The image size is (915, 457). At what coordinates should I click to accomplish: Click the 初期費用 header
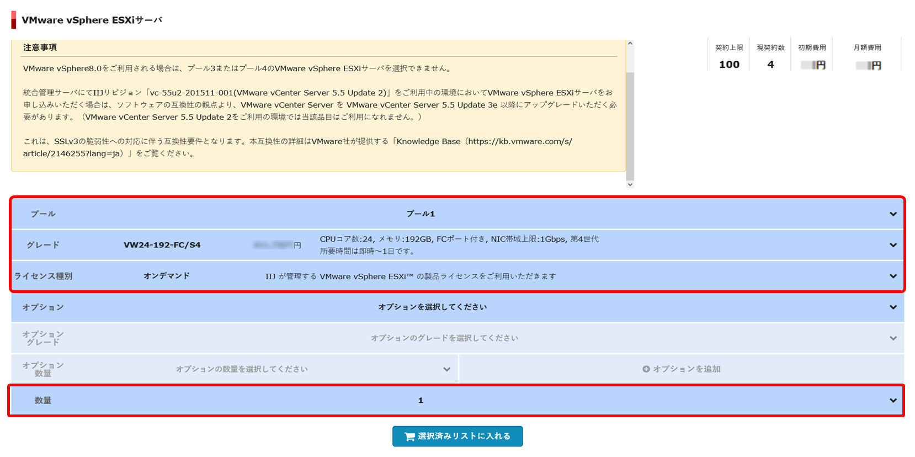812,47
